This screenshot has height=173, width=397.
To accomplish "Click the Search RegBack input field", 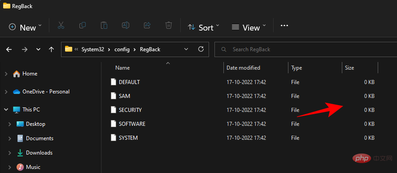I will coord(305,49).
